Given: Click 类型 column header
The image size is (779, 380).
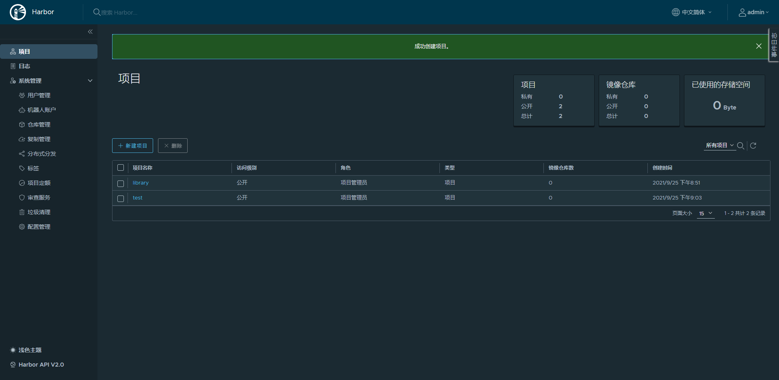Looking at the screenshot, I should (x=450, y=168).
